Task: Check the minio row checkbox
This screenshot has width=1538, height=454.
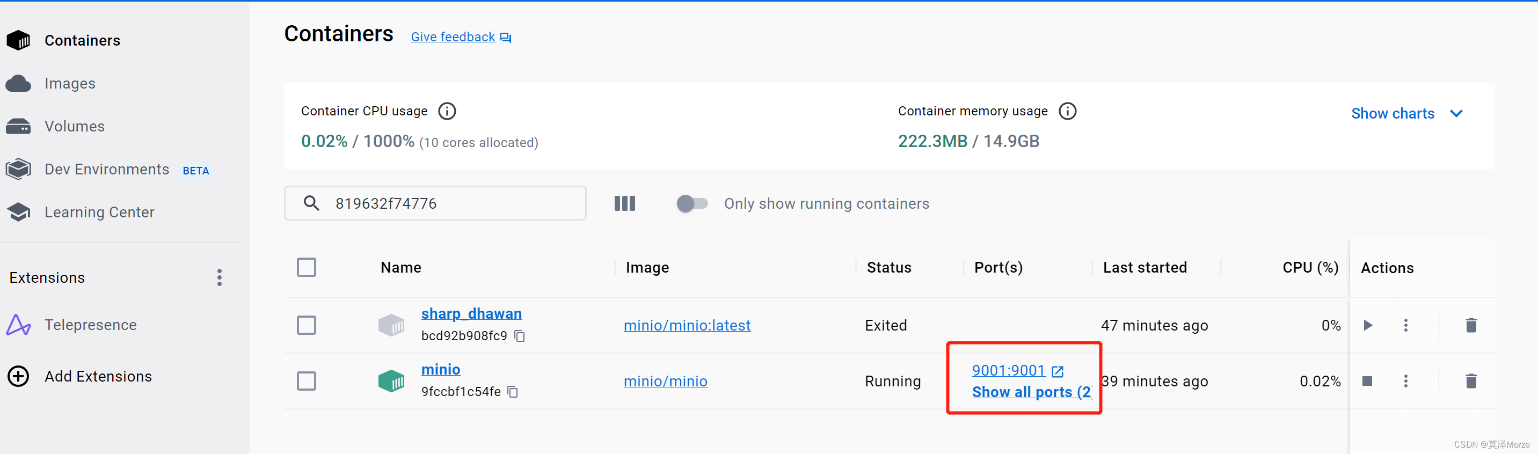Action: 307,381
